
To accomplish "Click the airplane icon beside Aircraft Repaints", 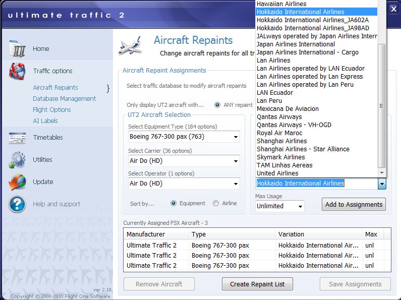I will [131, 46].
